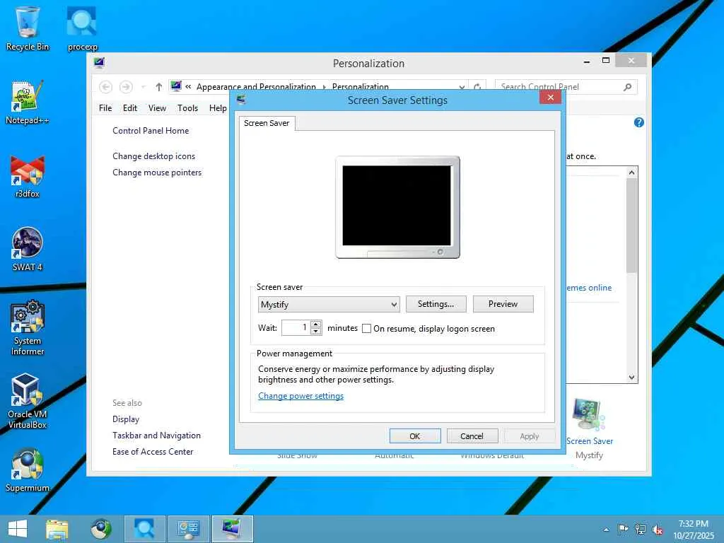The width and height of the screenshot is (724, 543).
Task: Click the muted volume tray icon
Action: click(x=658, y=530)
